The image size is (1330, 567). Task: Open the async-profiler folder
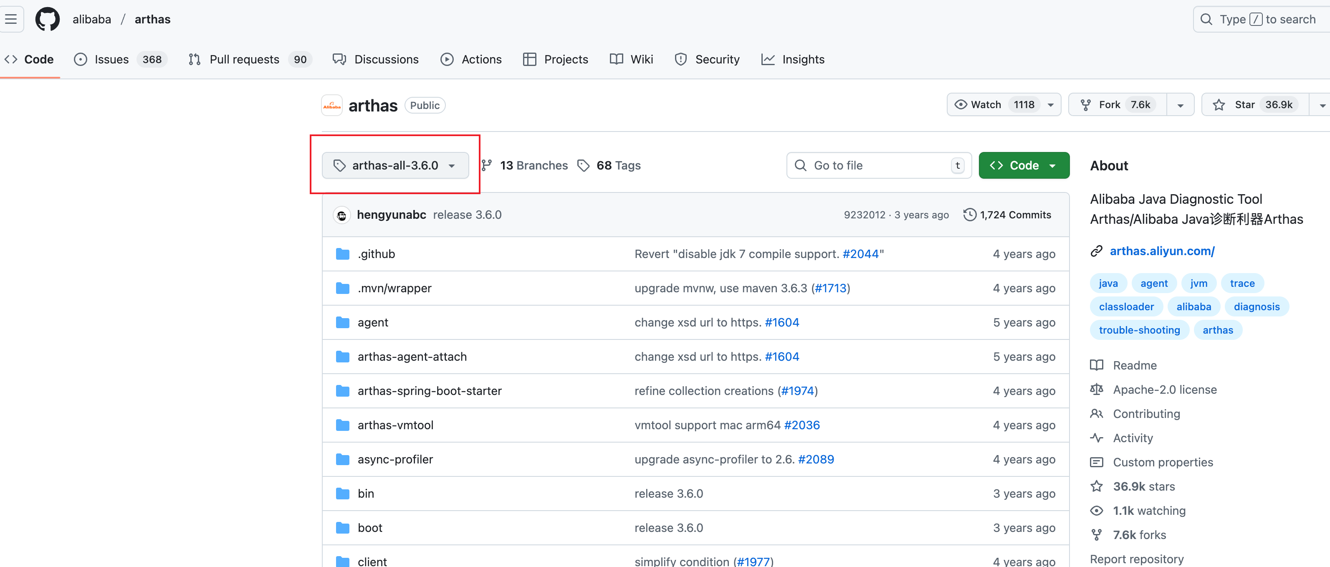[395, 460]
